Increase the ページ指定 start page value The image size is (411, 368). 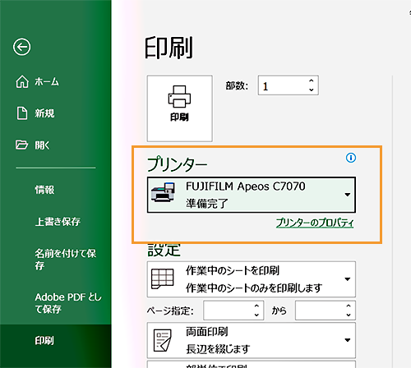[256, 306]
